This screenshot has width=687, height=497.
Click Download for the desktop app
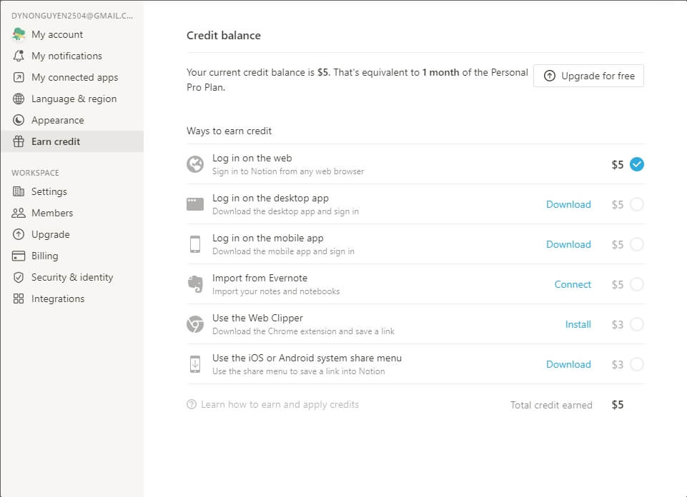pyautogui.click(x=568, y=204)
